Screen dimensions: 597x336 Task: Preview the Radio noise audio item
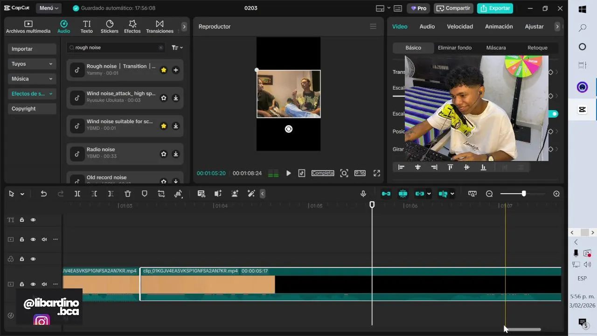77,154
